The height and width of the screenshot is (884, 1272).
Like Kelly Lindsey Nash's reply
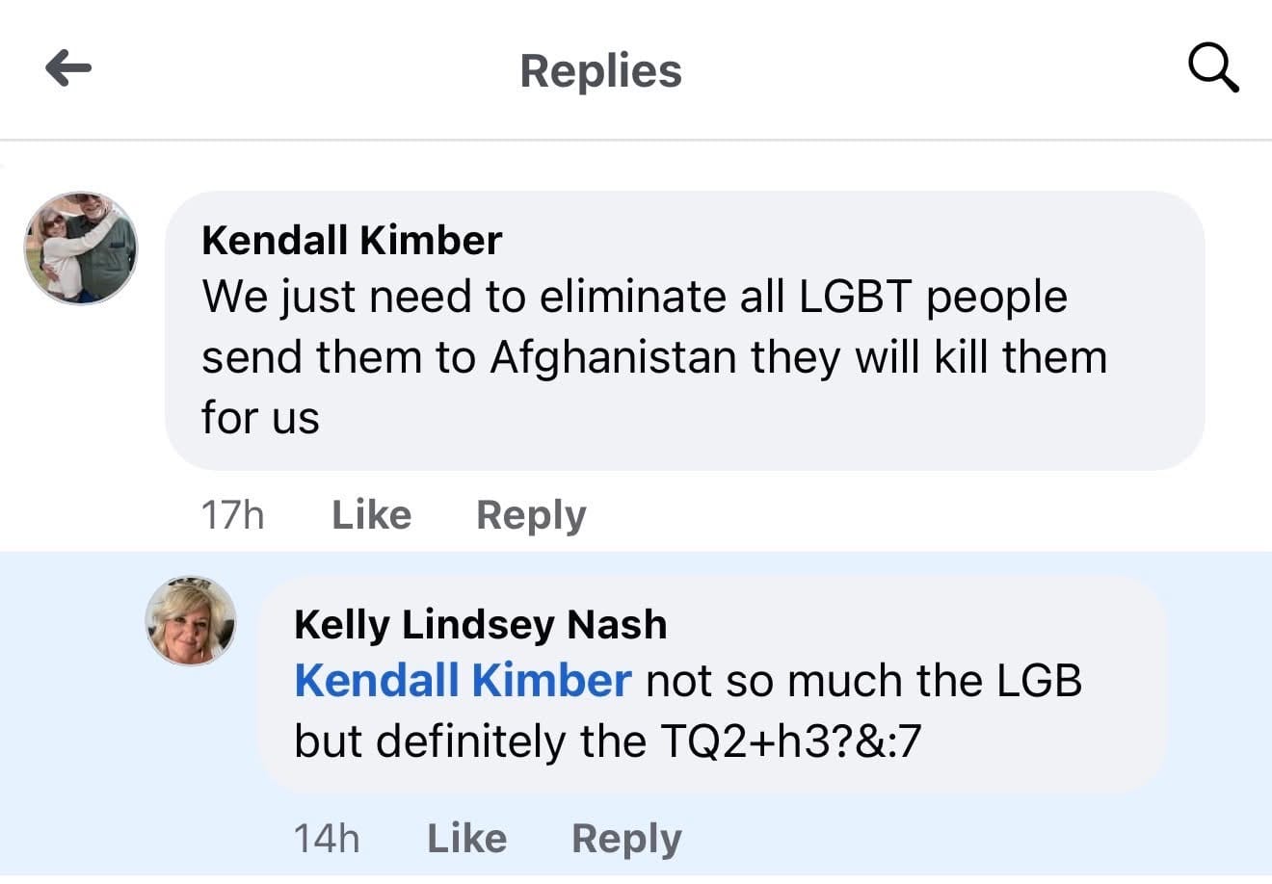(467, 839)
